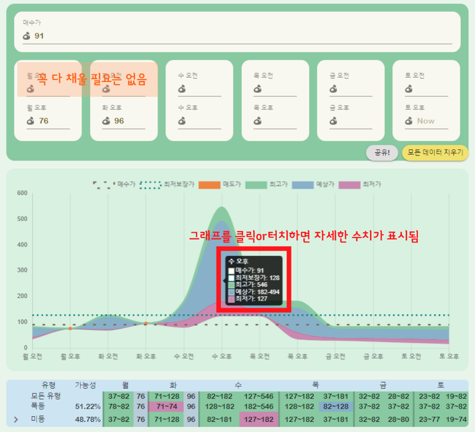Toggle pink 최저가 legend swatch
This screenshot has width=475, height=432.
click(x=349, y=184)
